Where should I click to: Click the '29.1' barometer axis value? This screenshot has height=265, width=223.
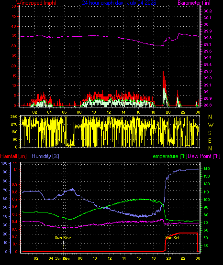click(x=208, y=85)
